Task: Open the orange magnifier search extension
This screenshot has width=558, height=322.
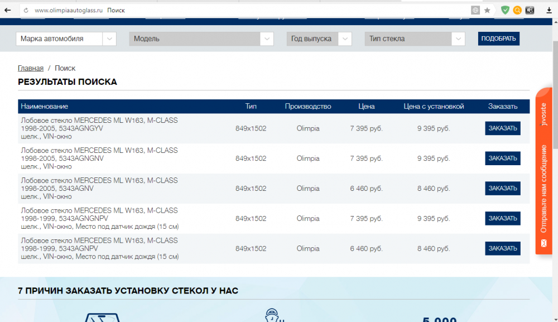Action: click(517, 10)
